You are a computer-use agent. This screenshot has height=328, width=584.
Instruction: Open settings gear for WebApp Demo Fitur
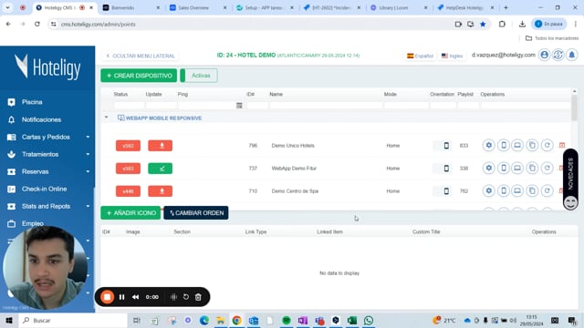click(489, 168)
